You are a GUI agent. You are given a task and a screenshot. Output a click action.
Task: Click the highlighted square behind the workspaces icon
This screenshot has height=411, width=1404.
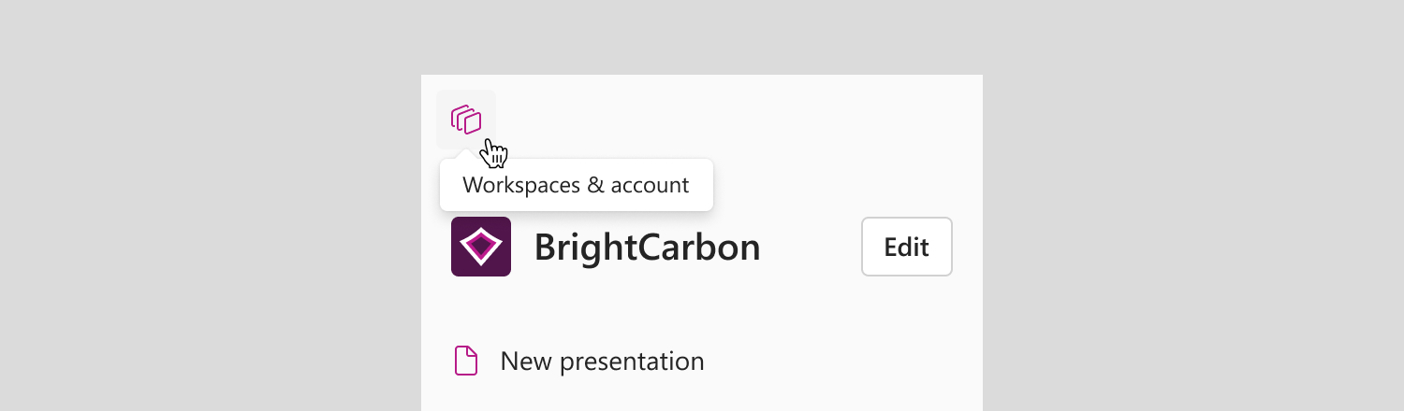466,120
